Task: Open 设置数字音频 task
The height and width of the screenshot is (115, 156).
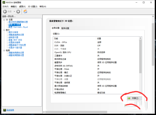Action: click(14, 42)
